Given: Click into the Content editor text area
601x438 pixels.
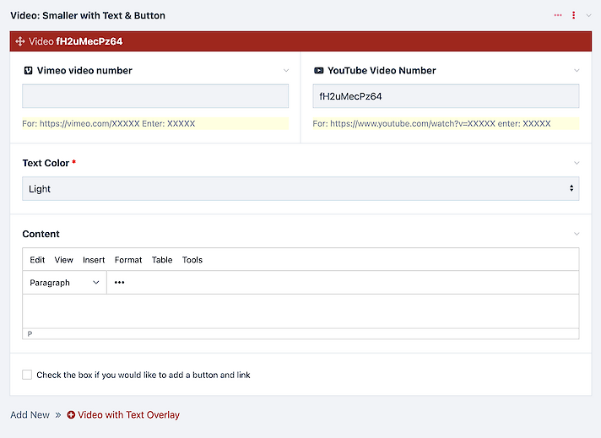Looking at the screenshot, I should [300, 311].
